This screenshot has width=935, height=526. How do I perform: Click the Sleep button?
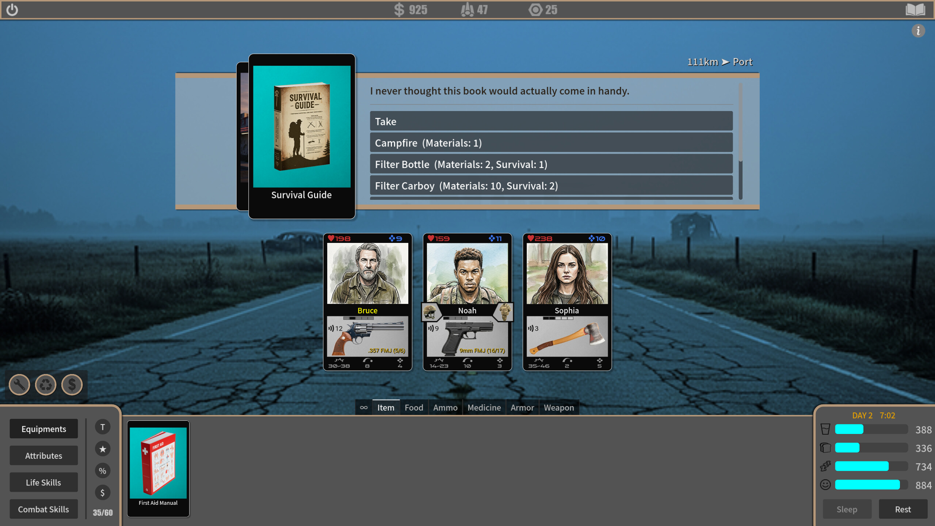(x=847, y=509)
